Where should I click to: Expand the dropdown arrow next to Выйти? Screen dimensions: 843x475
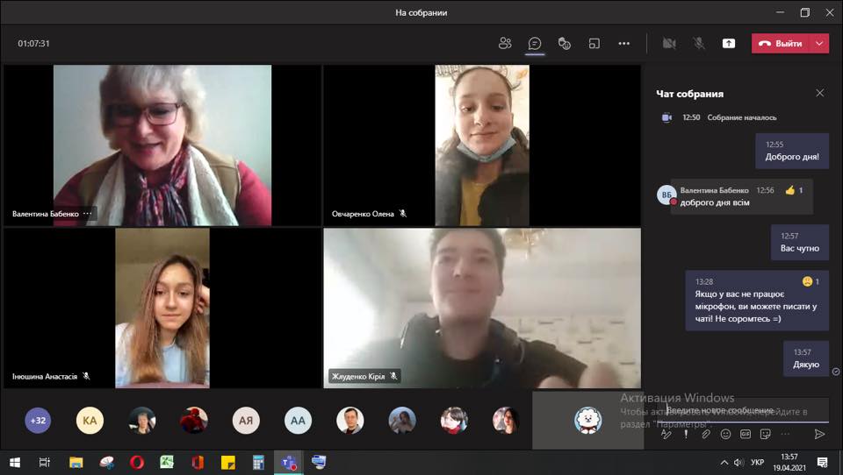[819, 44]
